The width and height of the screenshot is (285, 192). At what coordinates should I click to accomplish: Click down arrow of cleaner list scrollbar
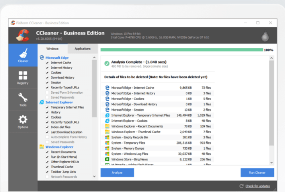(x=94, y=176)
